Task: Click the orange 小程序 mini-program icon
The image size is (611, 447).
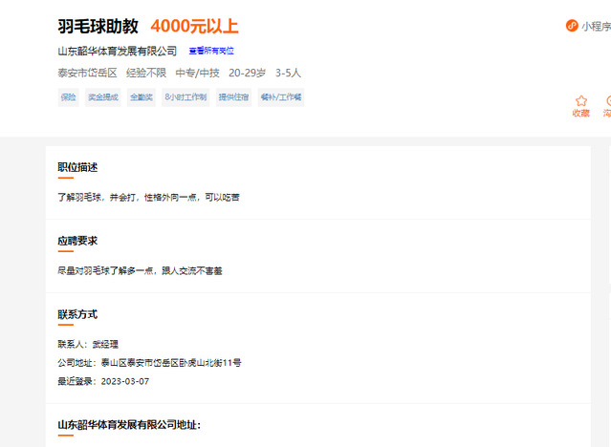Action: [572, 26]
